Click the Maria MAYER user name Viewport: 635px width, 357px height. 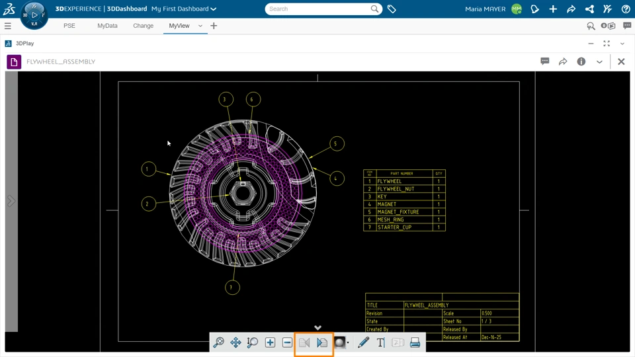485,9
